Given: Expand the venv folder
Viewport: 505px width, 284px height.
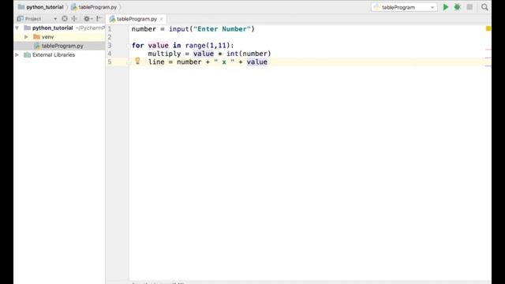Looking at the screenshot, I should 26,37.
